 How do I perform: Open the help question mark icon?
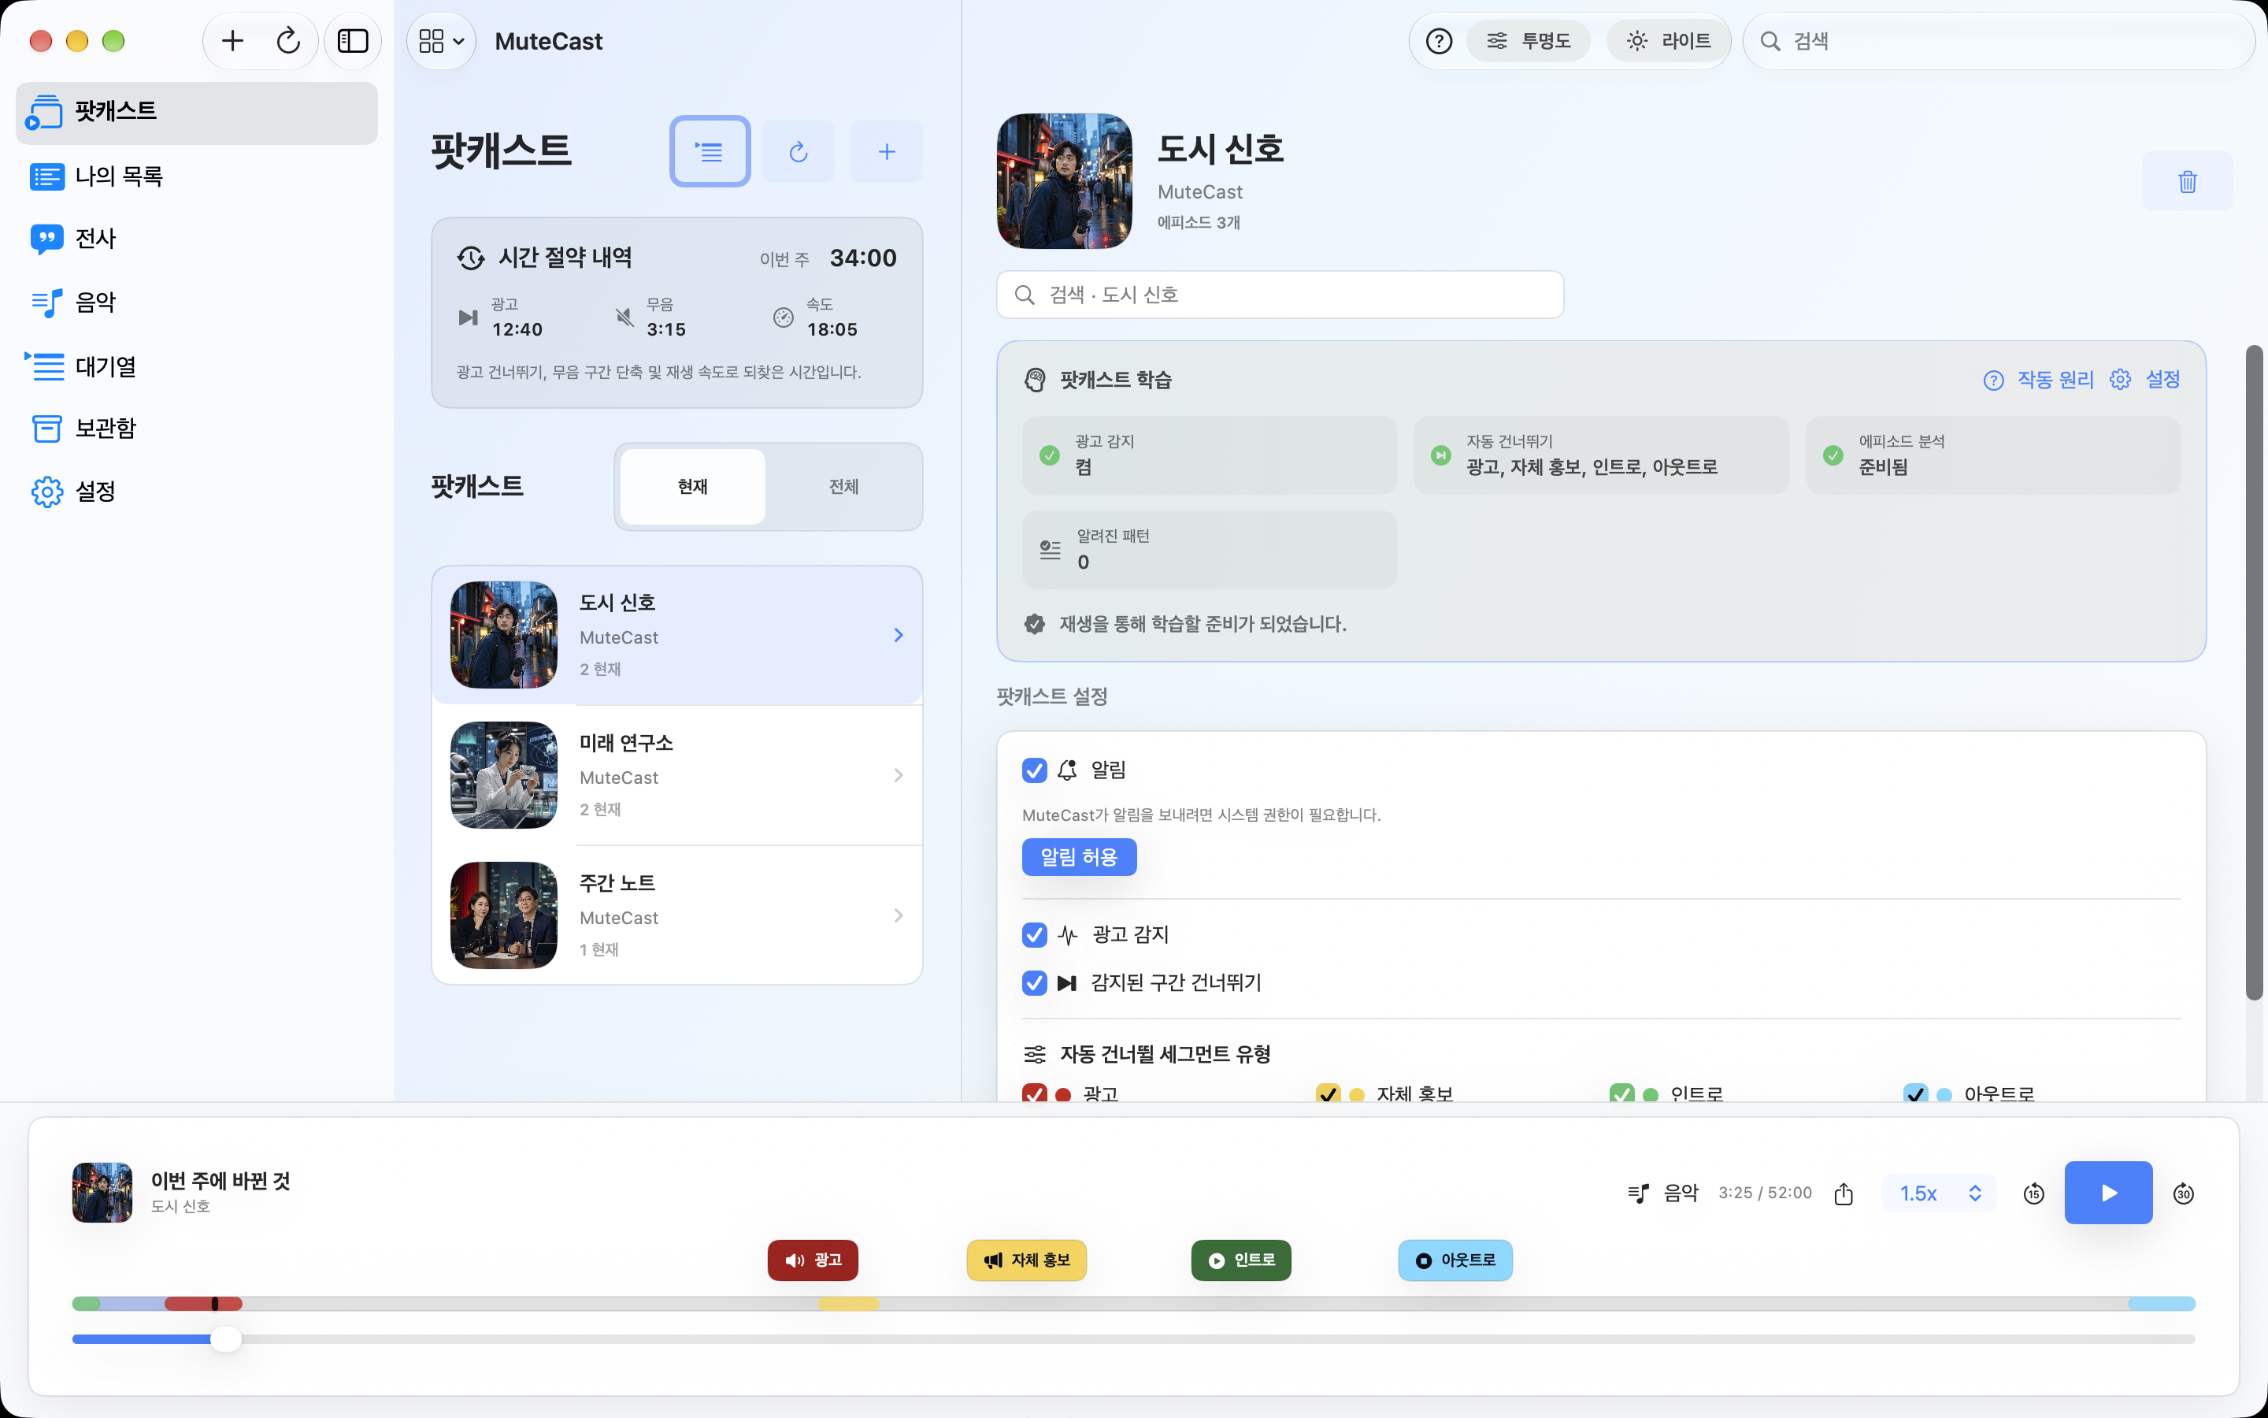(1439, 41)
